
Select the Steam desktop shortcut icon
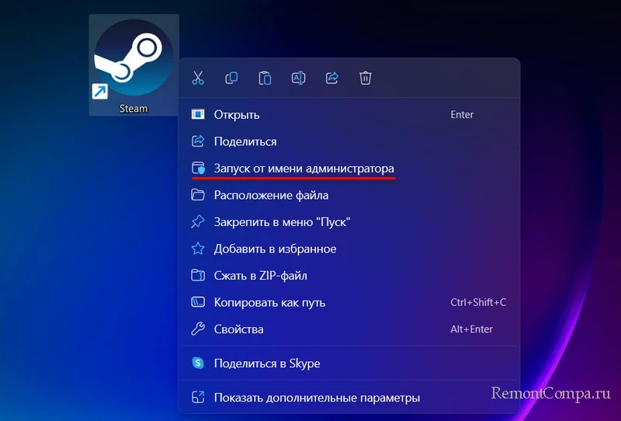(134, 57)
